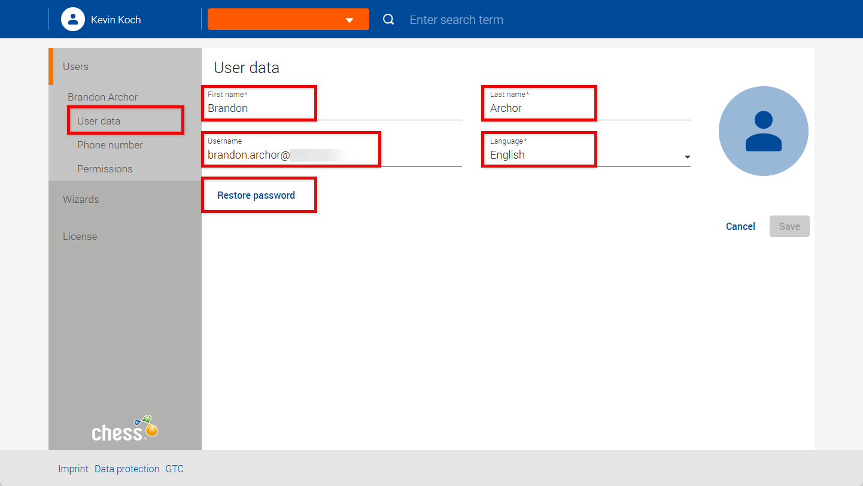Image resolution: width=863 pixels, height=486 pixels.
Task: Click the large profile picture placeholder
Action: (763, 131)
